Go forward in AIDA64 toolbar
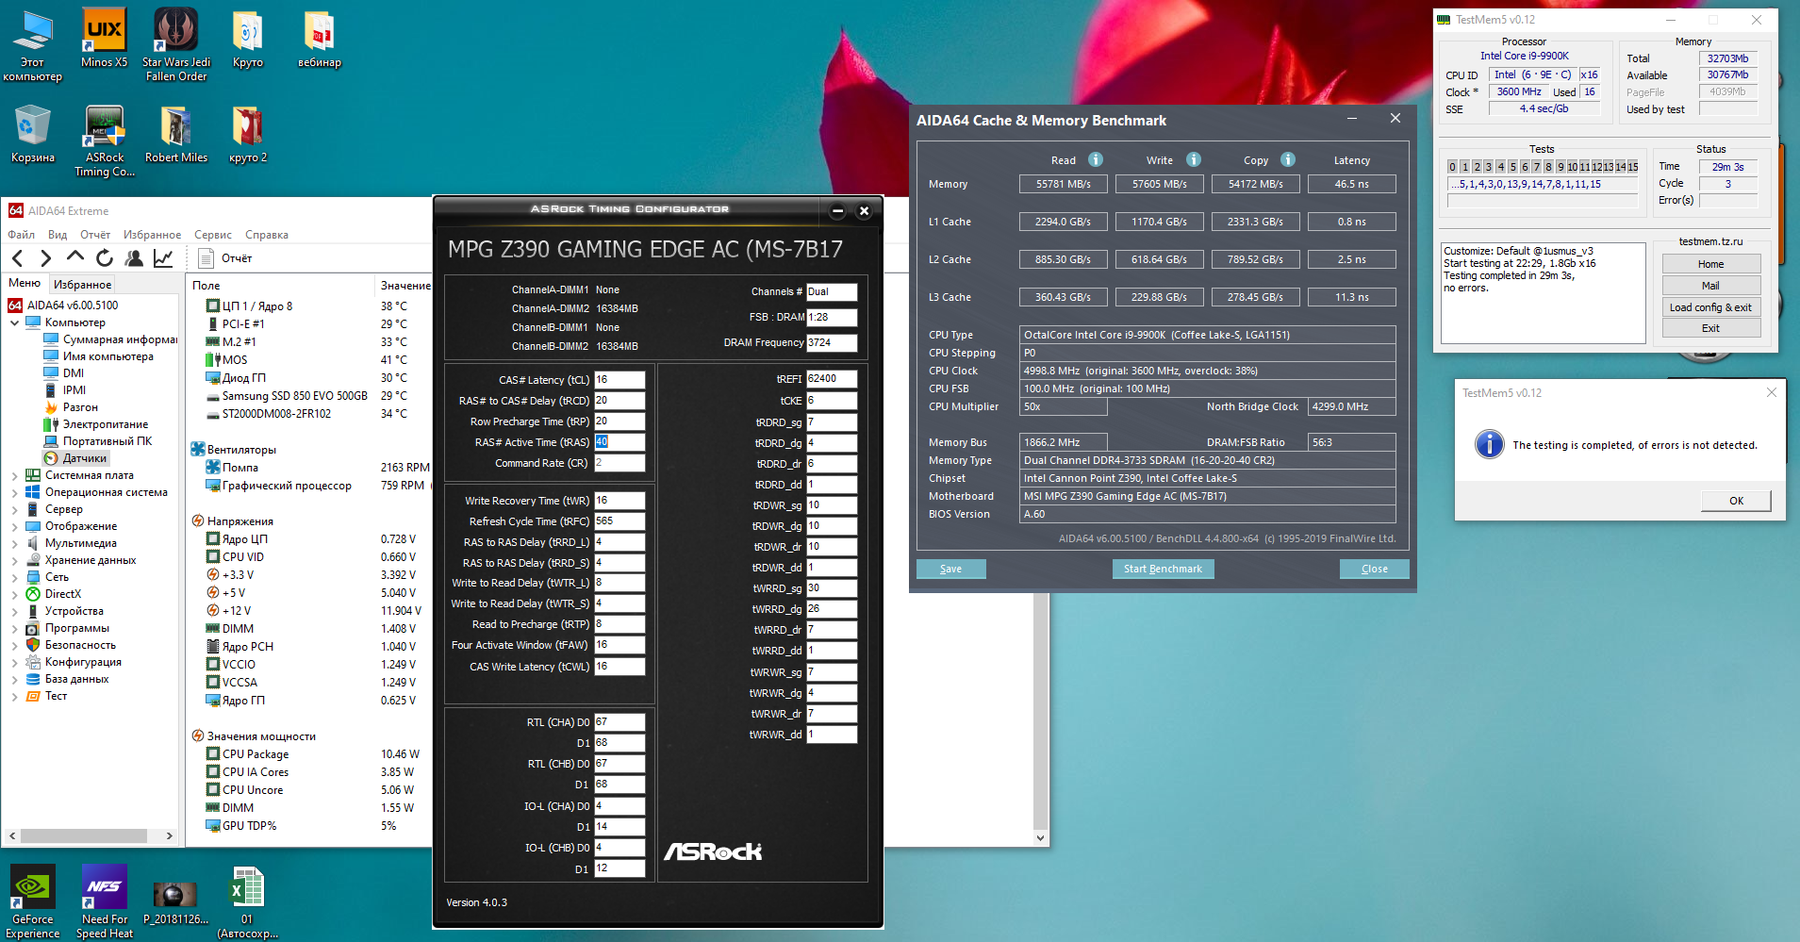This screenshot has height=942, width=1800. (x=45, y=258)
